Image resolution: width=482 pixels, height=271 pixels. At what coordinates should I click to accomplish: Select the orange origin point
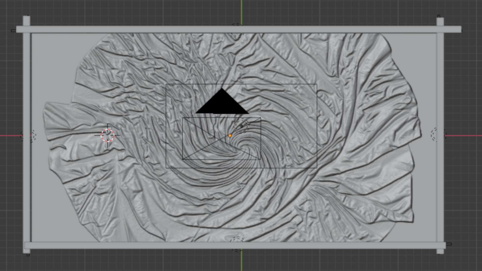230,135
